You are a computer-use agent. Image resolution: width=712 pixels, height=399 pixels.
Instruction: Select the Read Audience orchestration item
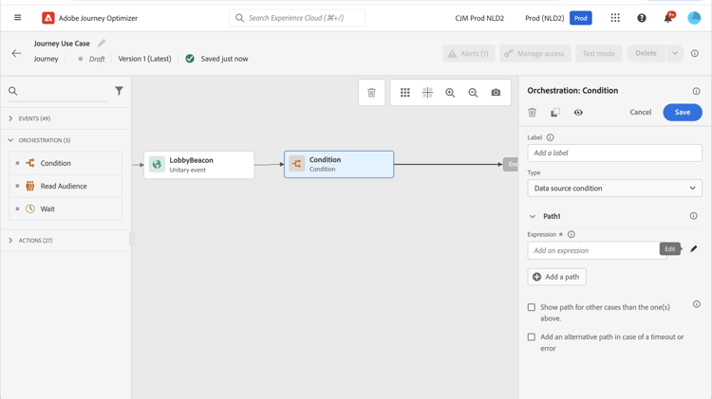point(66,186)
